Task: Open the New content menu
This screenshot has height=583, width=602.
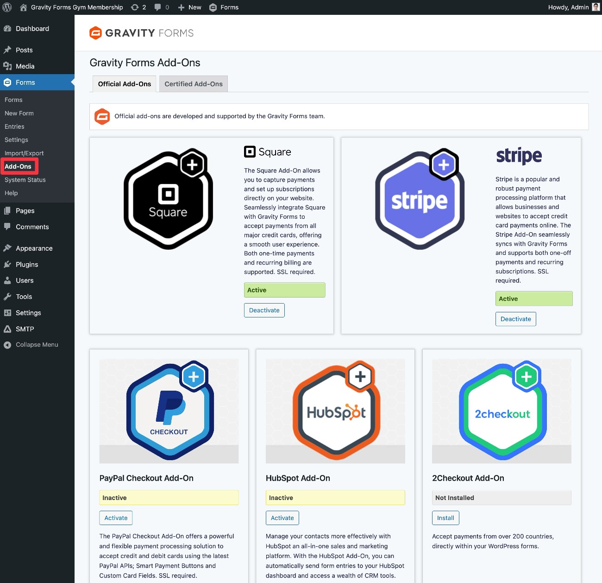Action: pyautogui.click(x=190, y=7)
